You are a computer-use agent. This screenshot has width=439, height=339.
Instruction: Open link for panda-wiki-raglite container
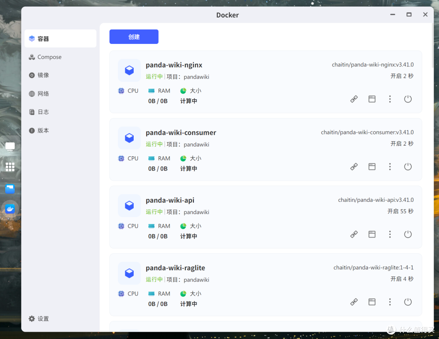point(354,302)
